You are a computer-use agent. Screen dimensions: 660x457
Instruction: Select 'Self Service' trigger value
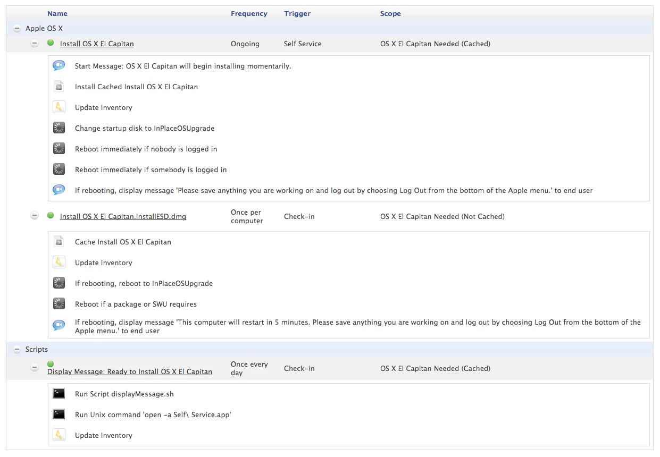click(303, 44)
